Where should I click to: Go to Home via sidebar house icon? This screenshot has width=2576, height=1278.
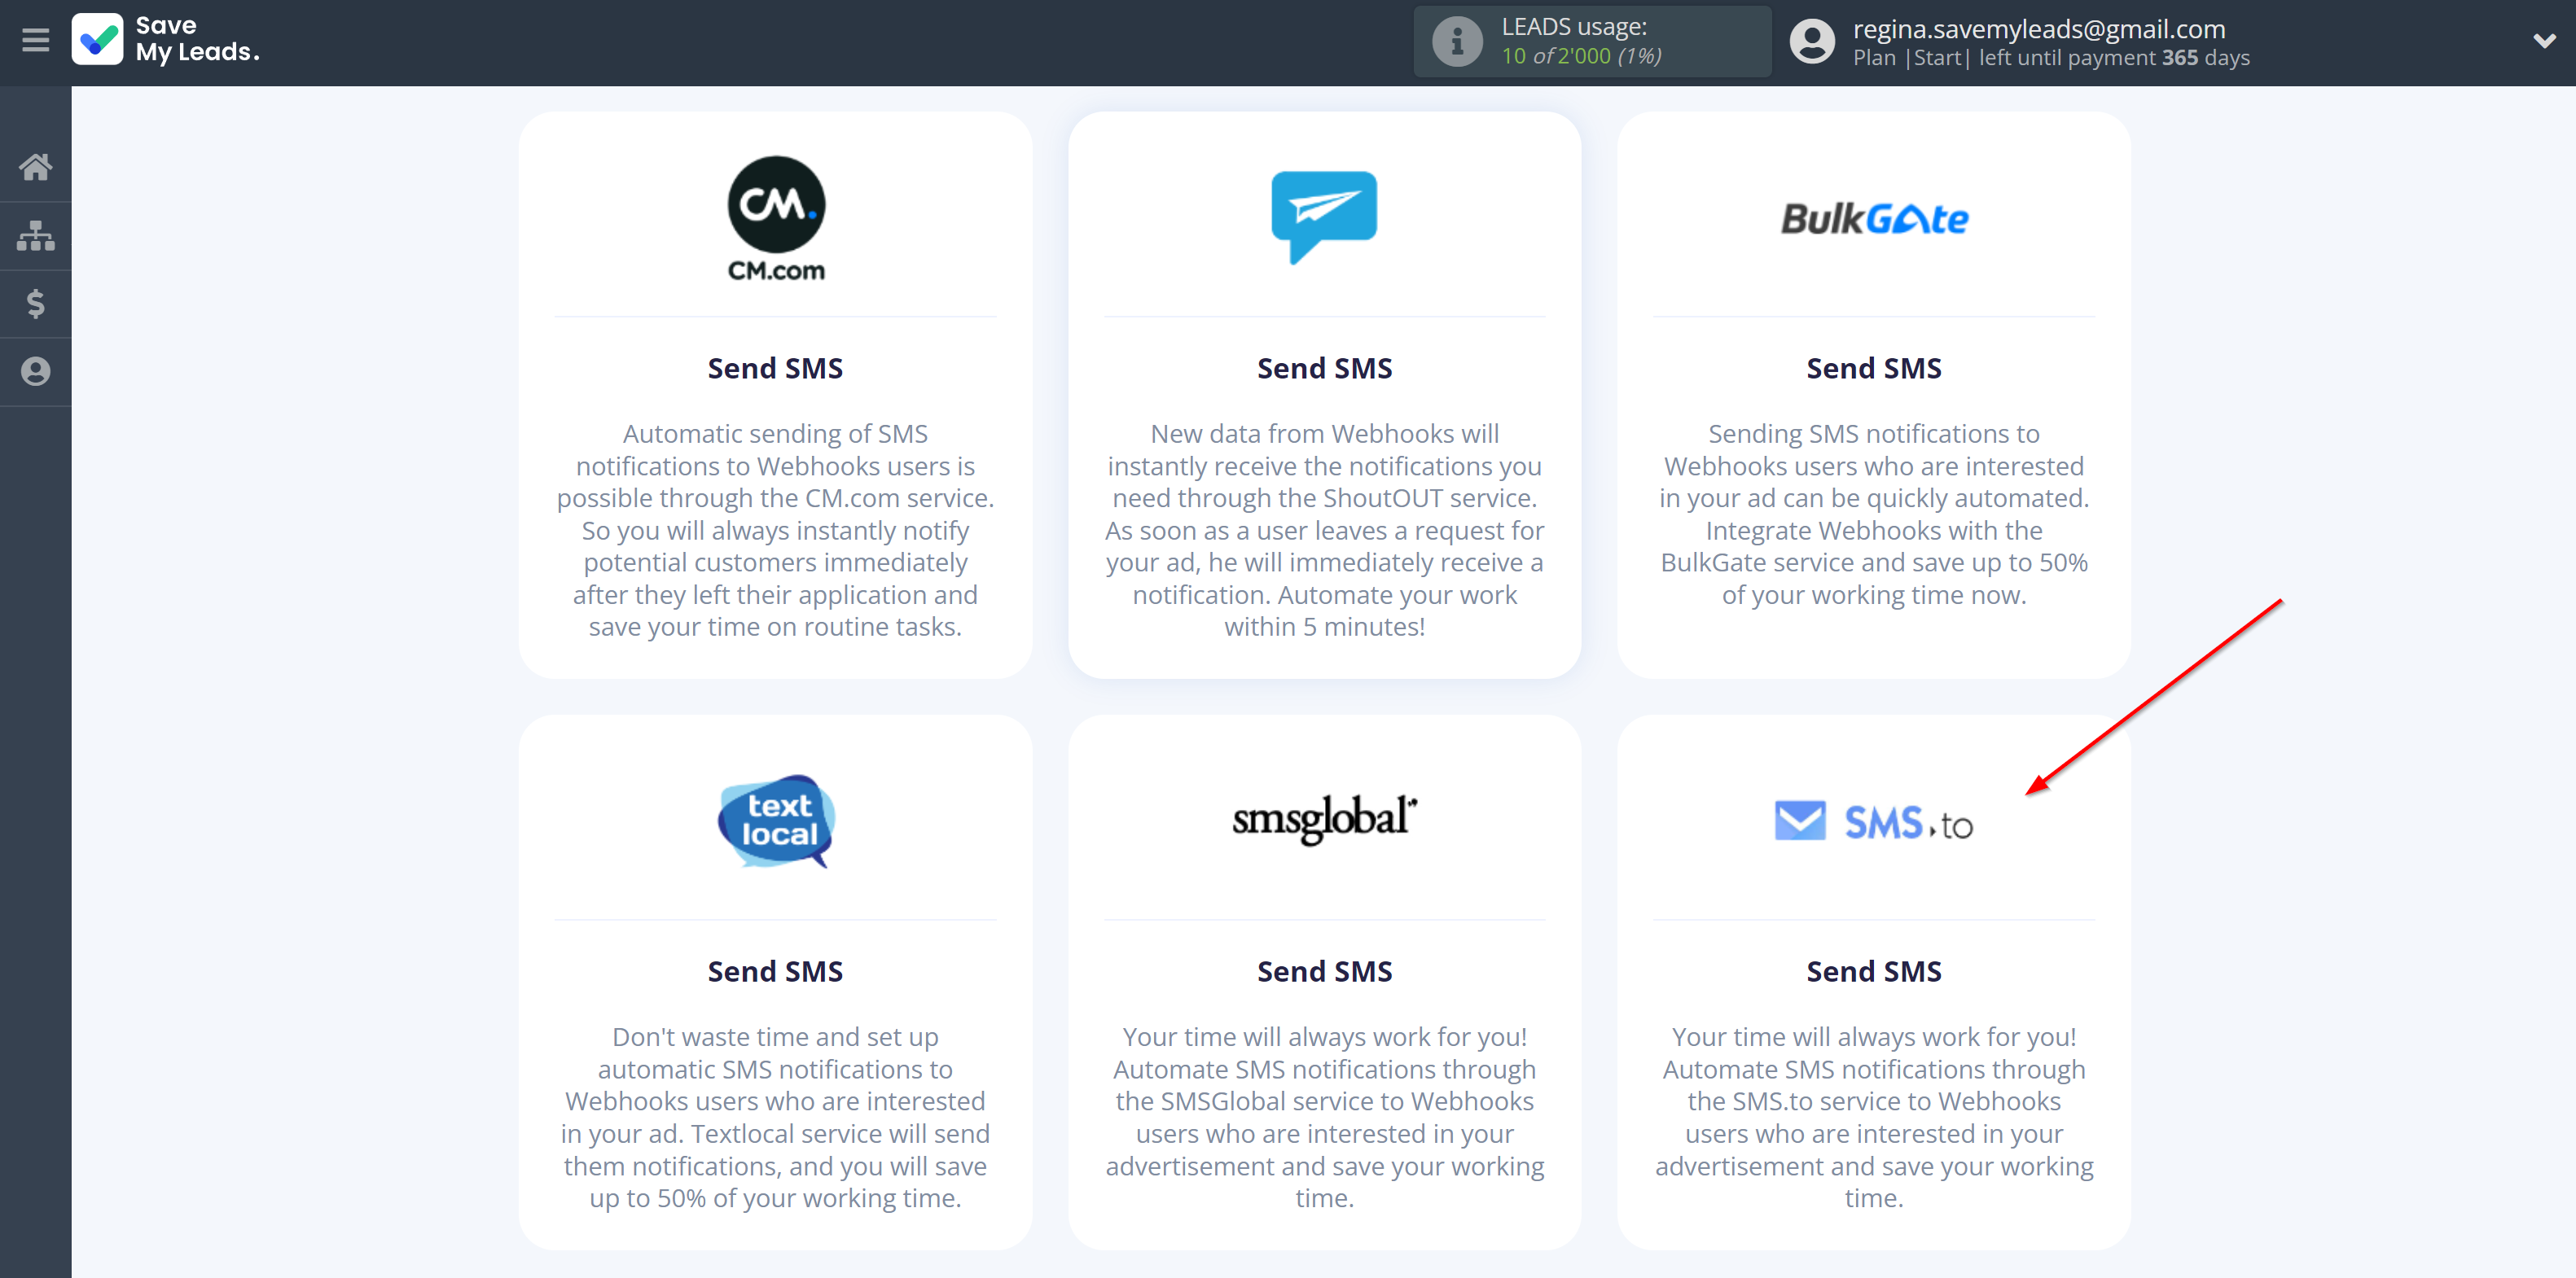(x=35, y=167)
